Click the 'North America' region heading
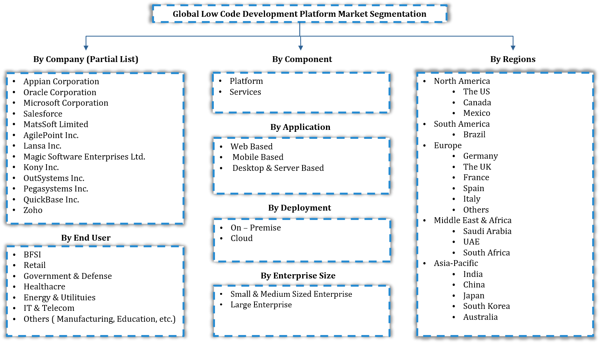 [462, 81]
